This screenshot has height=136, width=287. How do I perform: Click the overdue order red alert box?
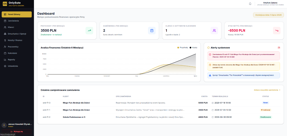(x=244, y=56)
